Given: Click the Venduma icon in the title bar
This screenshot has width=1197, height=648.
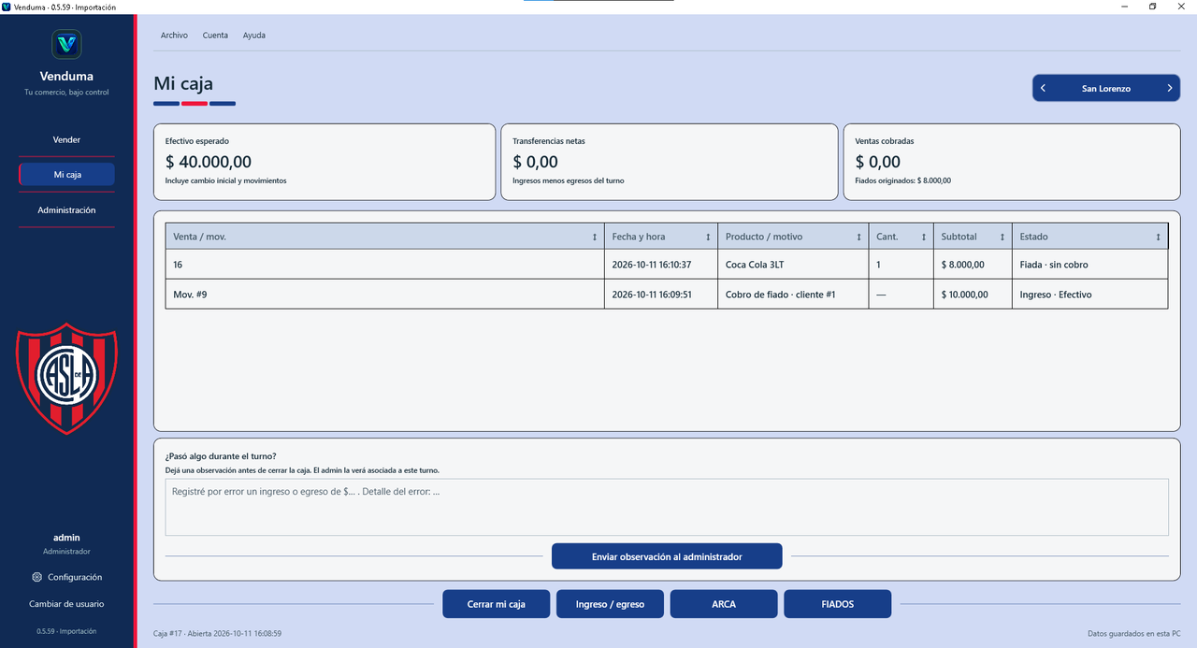Looking at the screenshot, I should 7,7.
